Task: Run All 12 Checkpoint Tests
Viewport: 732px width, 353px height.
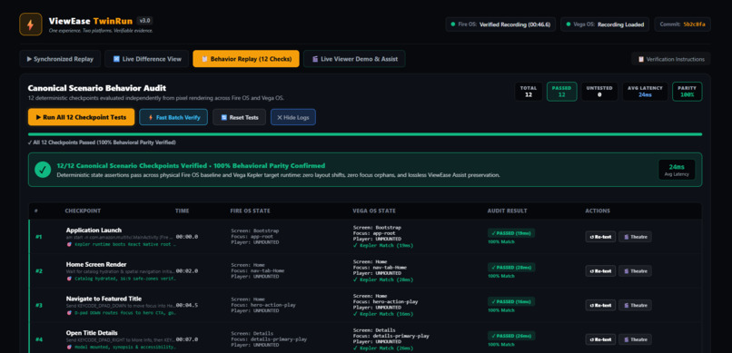Action: (81, 117)
